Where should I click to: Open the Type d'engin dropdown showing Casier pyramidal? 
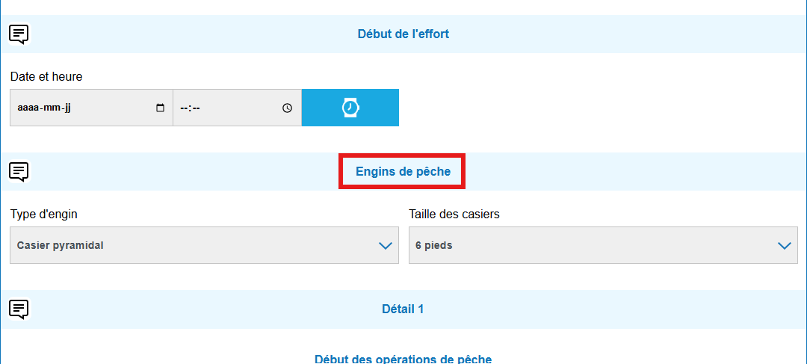coord(194,245)
